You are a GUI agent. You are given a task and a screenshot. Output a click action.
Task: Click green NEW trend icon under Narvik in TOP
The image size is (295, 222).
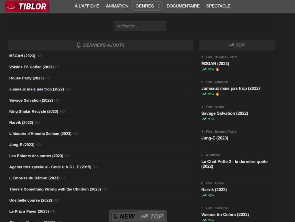tap(204, 196)
